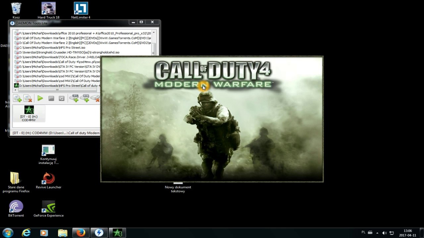Open Internet Explorer from taskbar
This screenshot has width=424, height=238.
(x=26, y=233)
